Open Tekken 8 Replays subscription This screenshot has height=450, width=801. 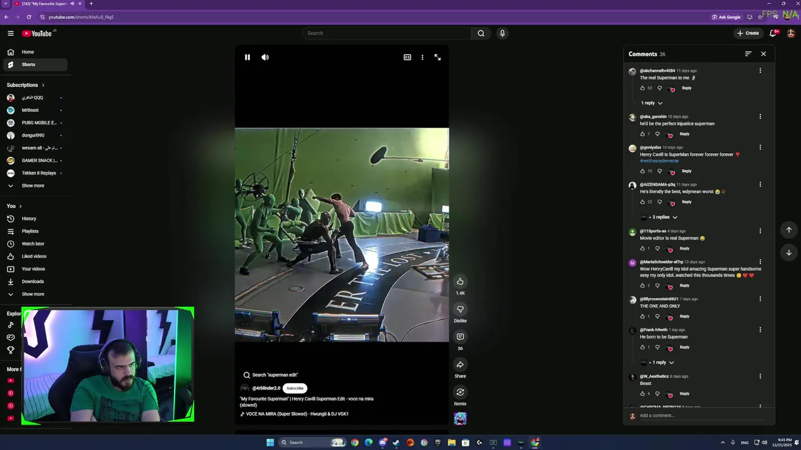pyautogui.click(x=35, y=173)
